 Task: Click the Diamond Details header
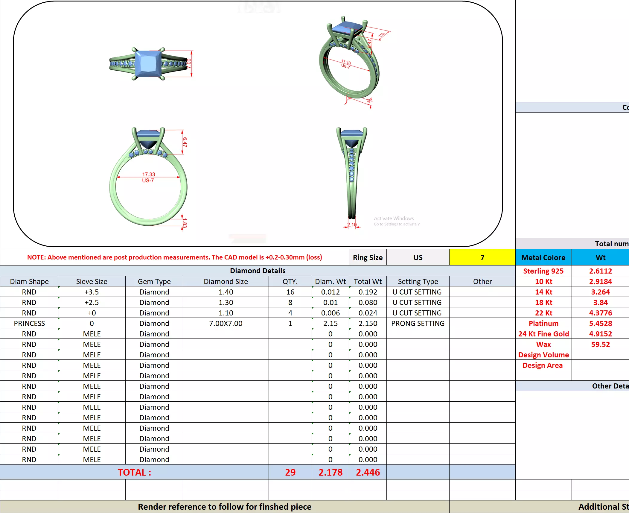pos(258,271)
